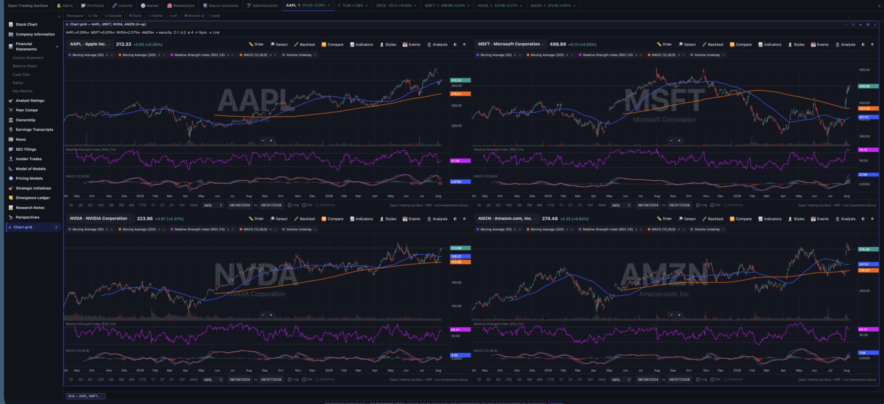The image size is (884, 404).
Task: Enable Ext hours on AMZN chart
Action: (x=715, y=379)
